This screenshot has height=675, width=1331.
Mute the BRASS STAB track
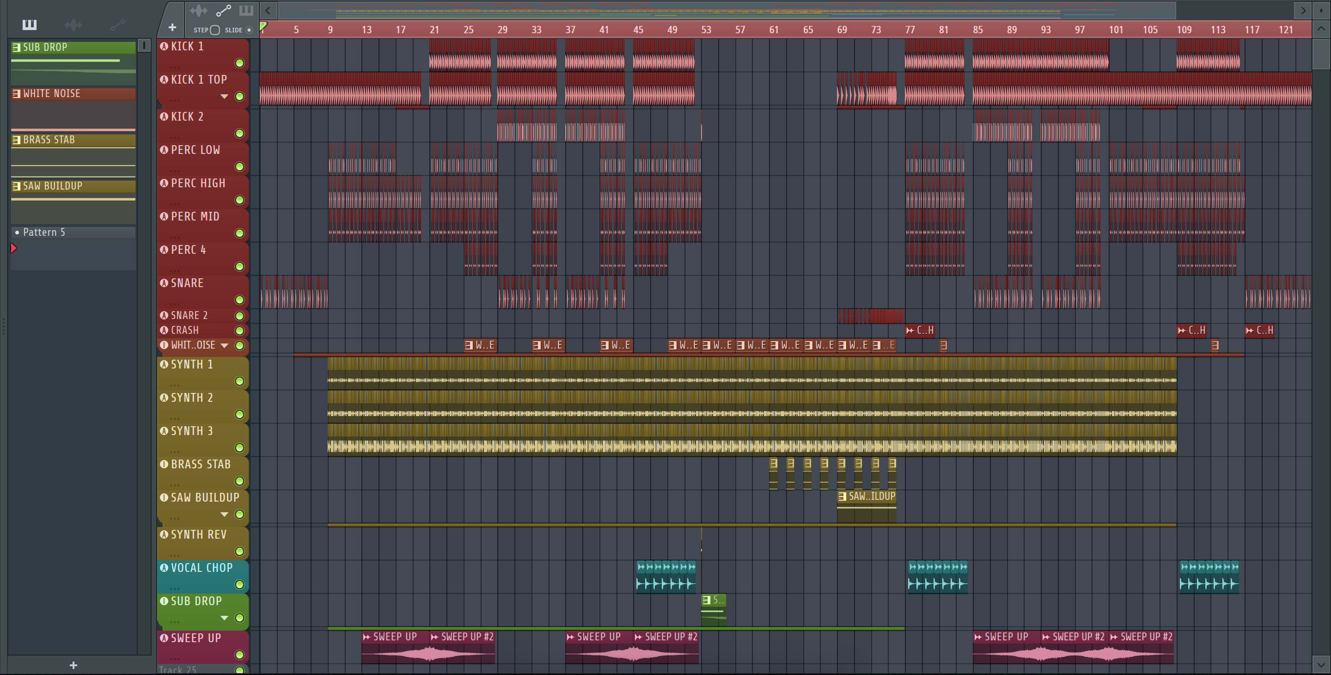[x=239, y=481]
